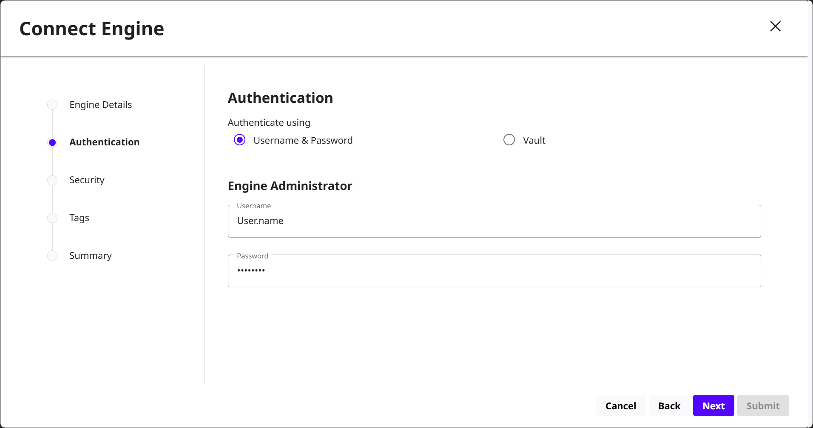Click the filled Authentication step indicator dot
The image size is (813, 428).
tap(52, 142)
